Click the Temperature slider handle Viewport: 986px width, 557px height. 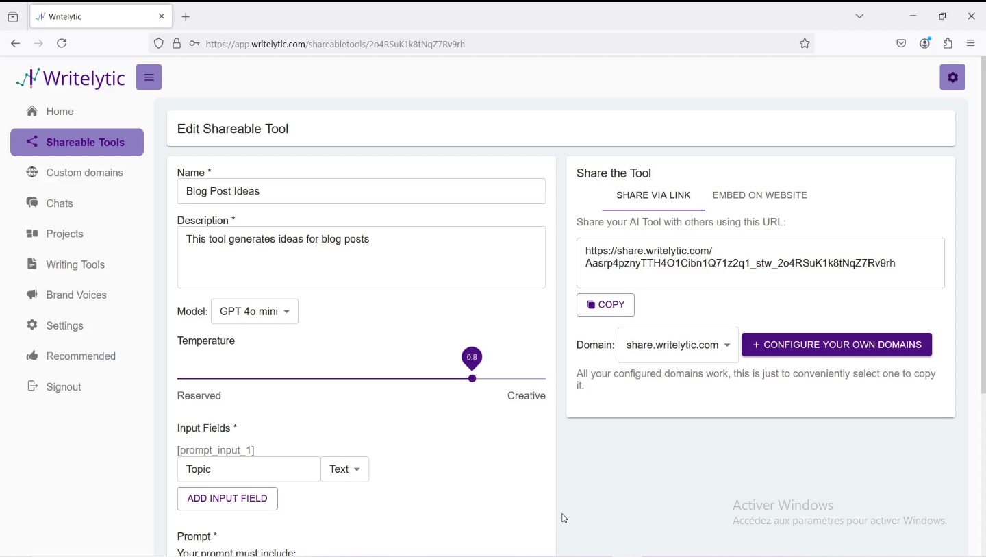coord(472,379)
